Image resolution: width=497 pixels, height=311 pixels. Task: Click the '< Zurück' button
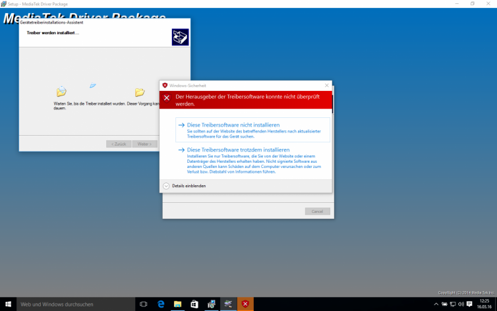click(118, 144)
